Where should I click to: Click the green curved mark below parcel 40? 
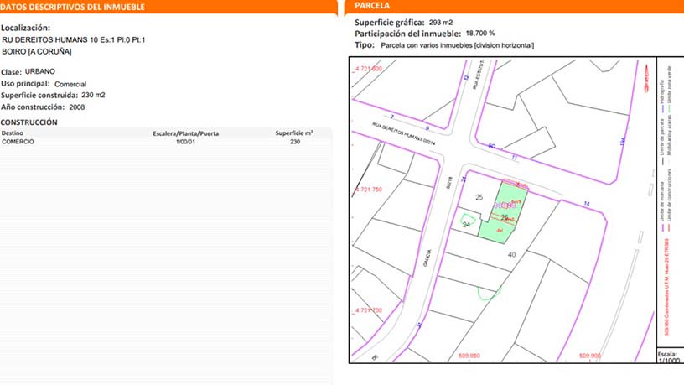486,293
